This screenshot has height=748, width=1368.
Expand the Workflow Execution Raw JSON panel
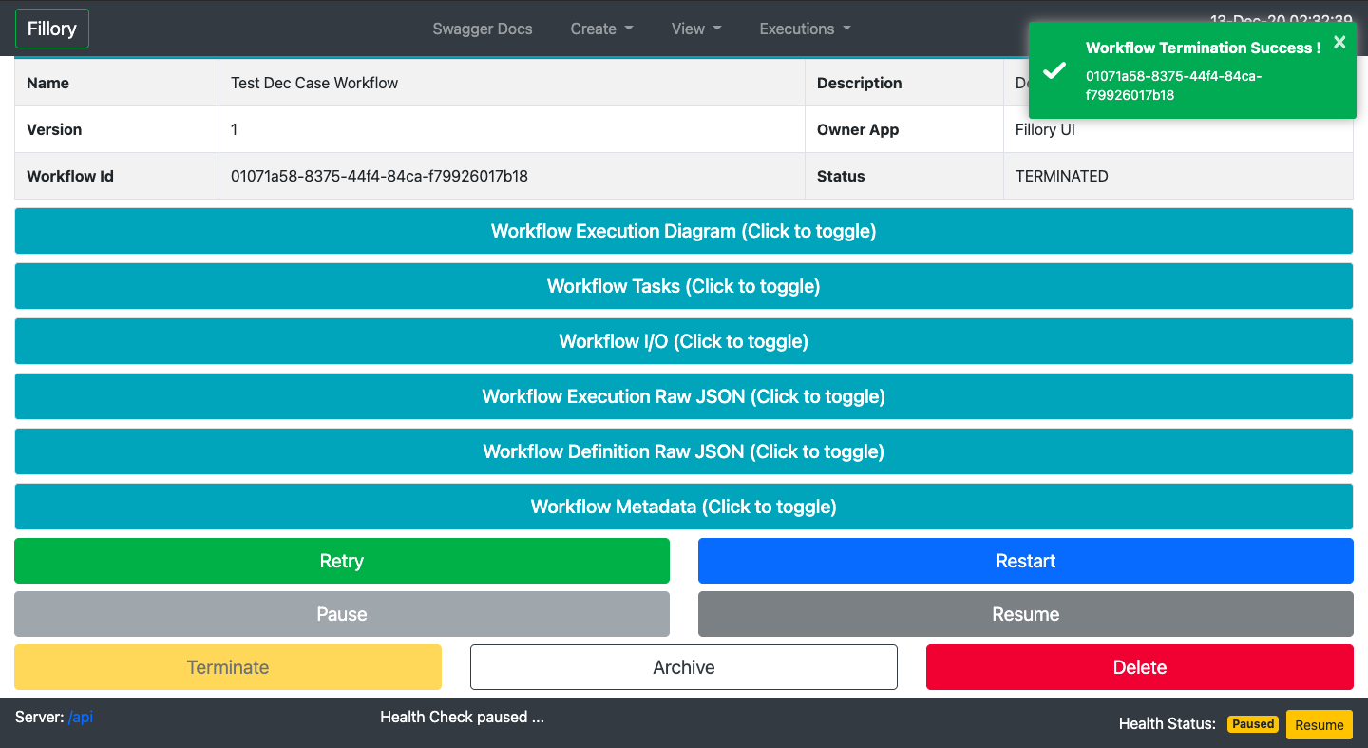click(683, 396)
